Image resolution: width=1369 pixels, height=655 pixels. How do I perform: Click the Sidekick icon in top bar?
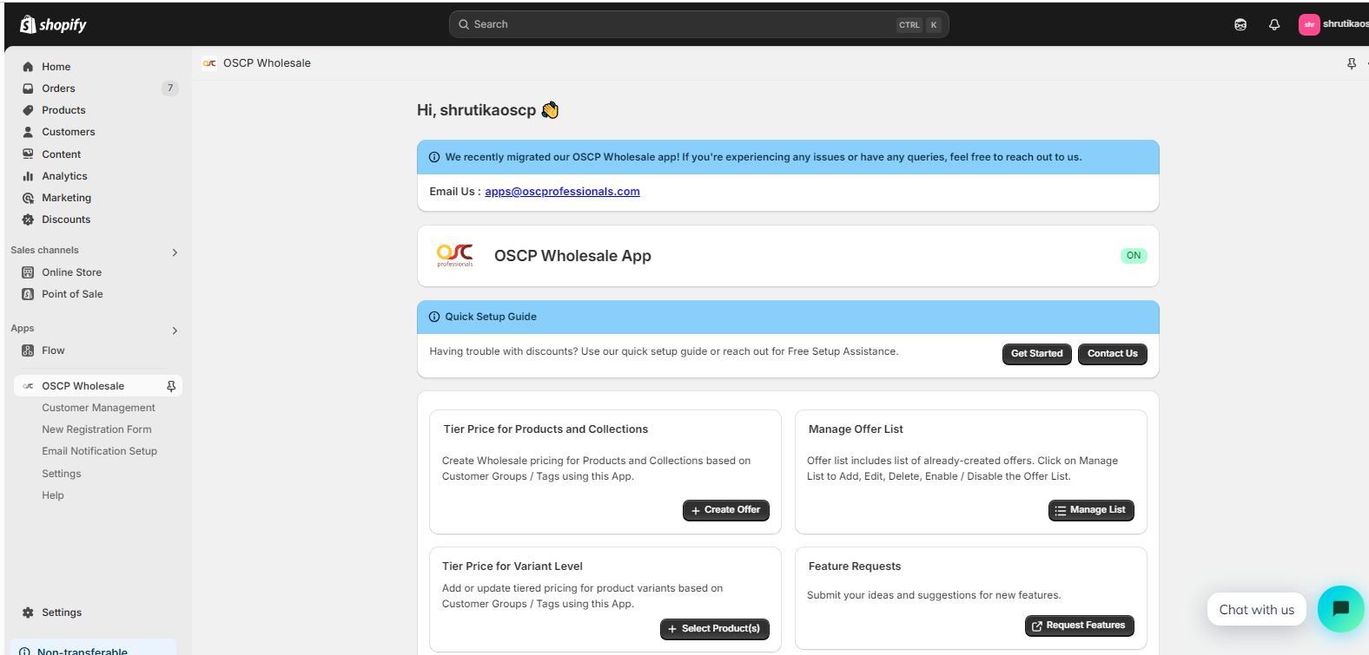pos(1240,24)
